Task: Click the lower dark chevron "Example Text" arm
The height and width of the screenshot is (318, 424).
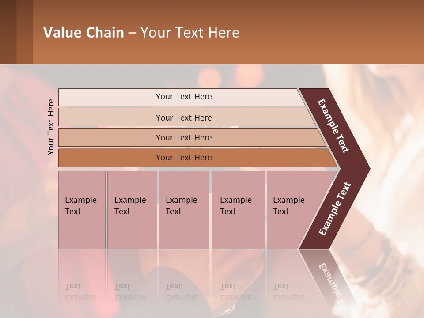Action: point(334,209)
